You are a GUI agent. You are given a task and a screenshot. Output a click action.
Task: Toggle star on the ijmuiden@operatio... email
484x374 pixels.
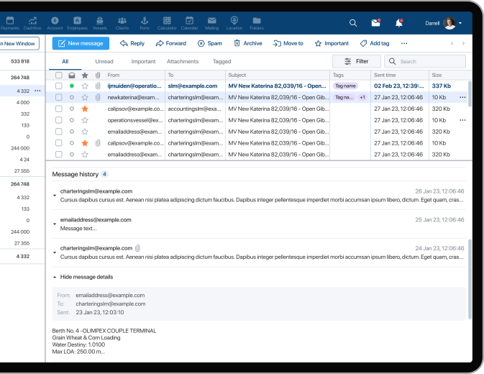point(85,86)
